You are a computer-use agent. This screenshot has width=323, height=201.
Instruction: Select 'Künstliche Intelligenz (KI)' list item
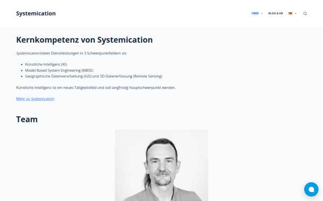46,64
